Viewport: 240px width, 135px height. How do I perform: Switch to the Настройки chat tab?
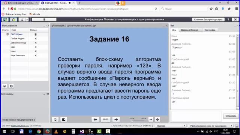click(x=210, y=30)
